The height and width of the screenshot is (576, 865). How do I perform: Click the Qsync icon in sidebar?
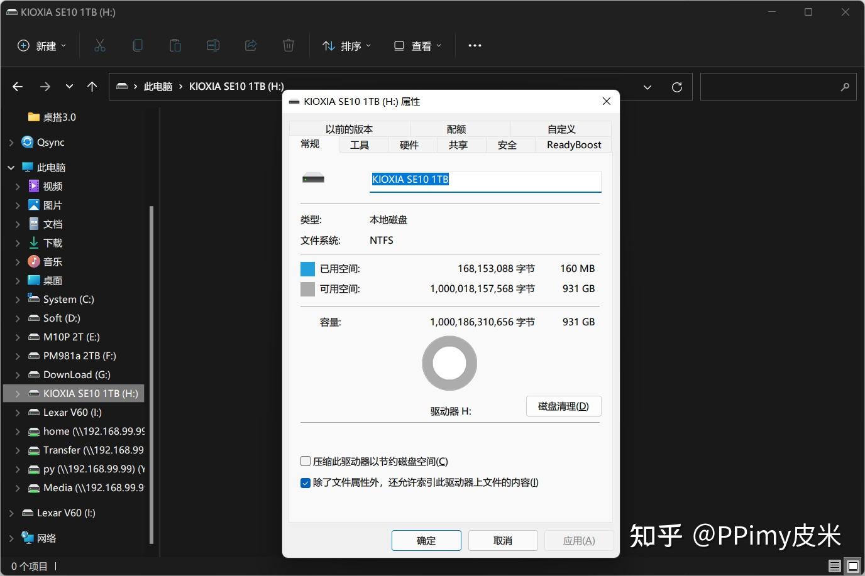coord(27,142)
